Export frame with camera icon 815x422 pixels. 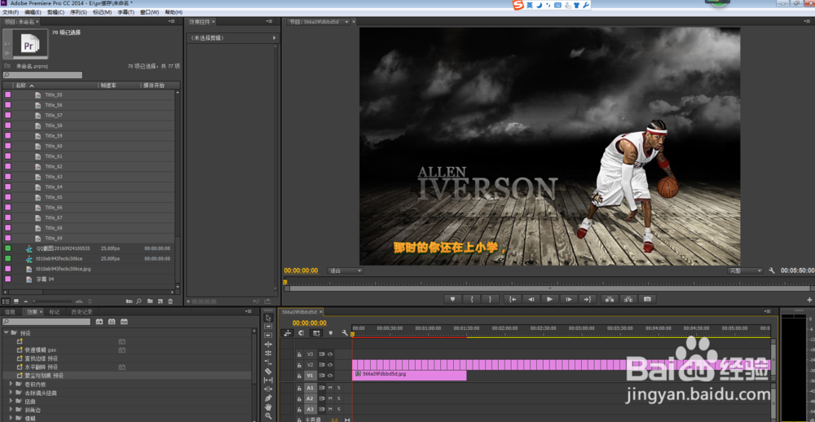coord(648,299)
